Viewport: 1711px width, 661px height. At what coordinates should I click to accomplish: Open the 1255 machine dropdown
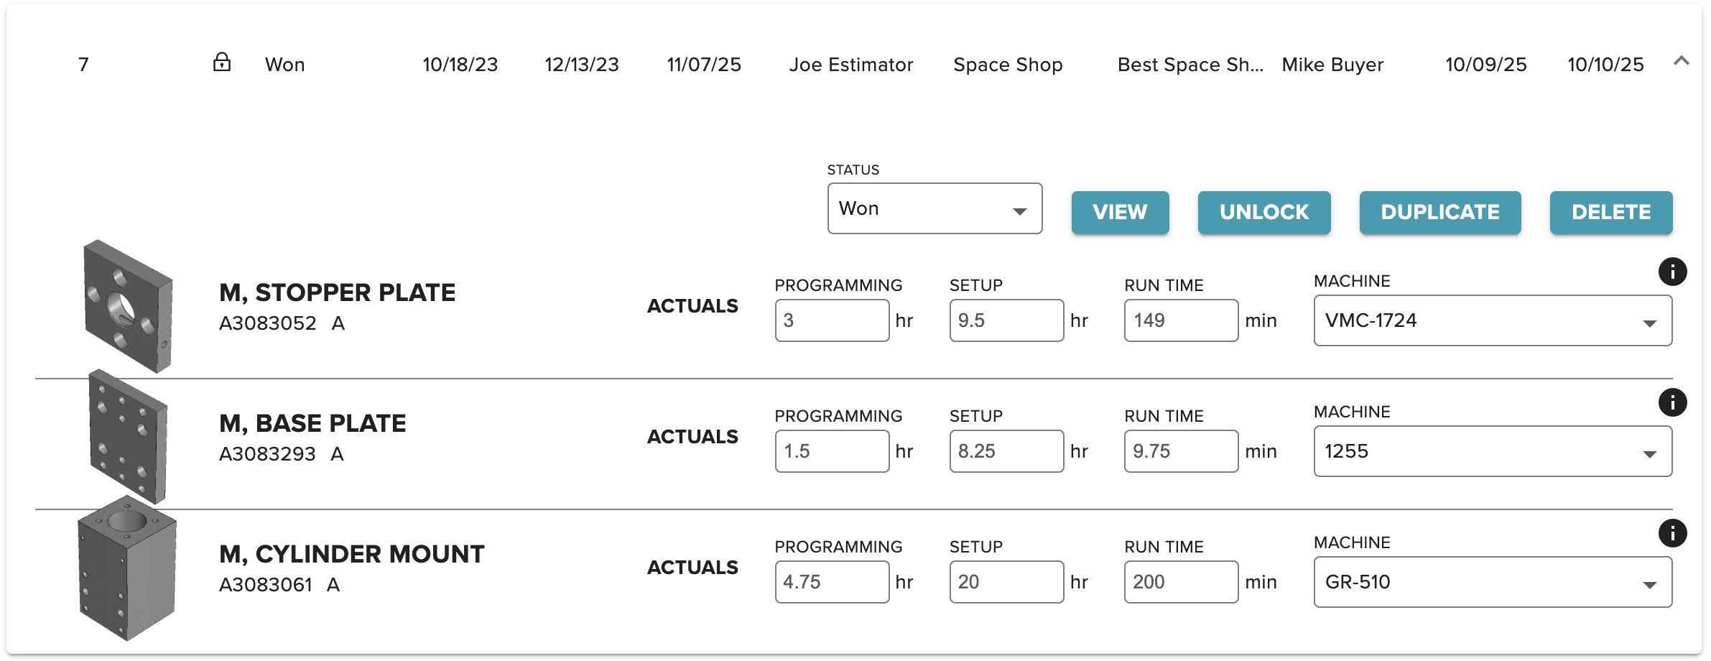(x=1492, y=451)
